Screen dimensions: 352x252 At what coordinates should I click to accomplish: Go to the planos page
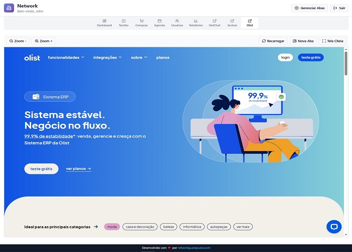point(163,57)
